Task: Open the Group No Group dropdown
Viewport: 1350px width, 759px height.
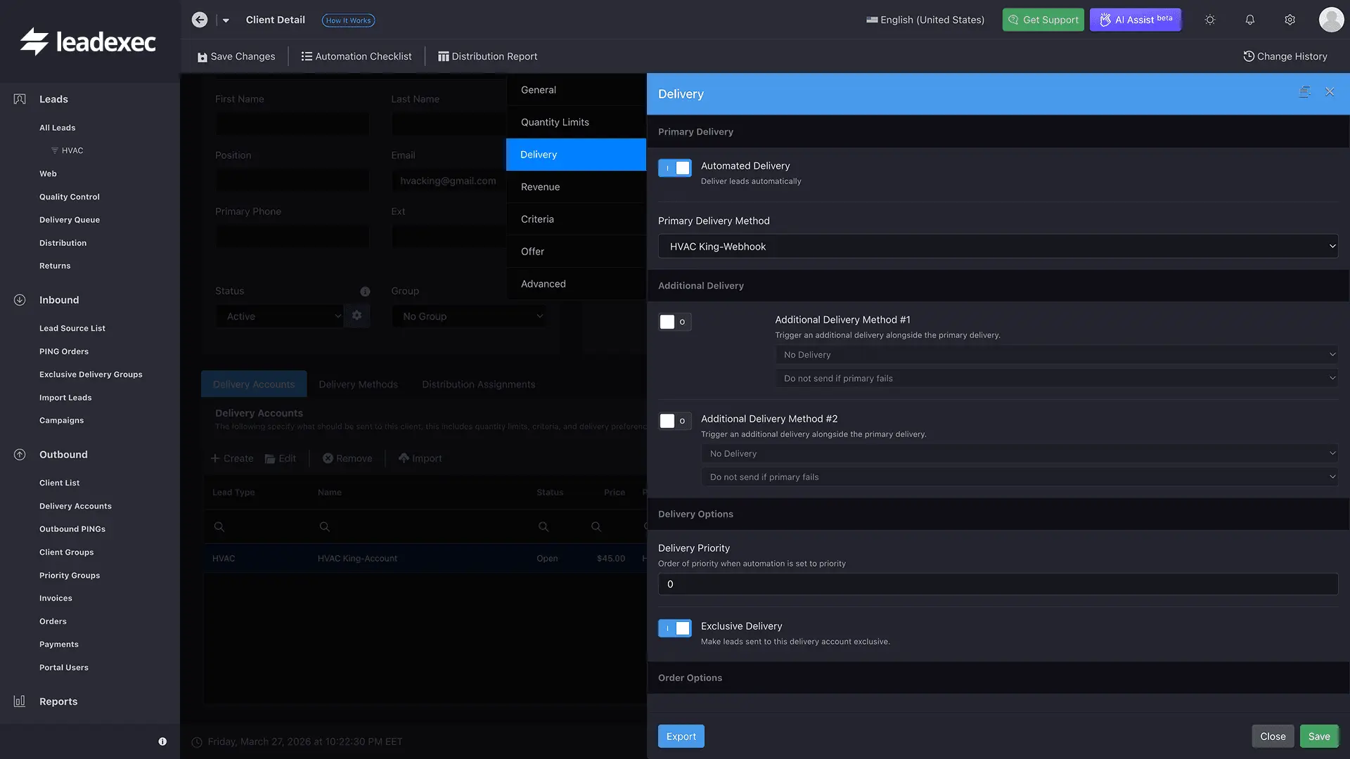Action: pos(469,316)
